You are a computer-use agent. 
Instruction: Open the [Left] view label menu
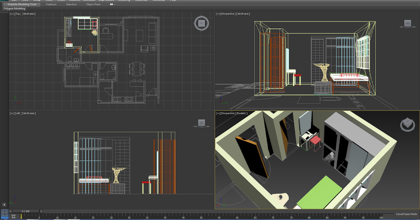[18, 113]
